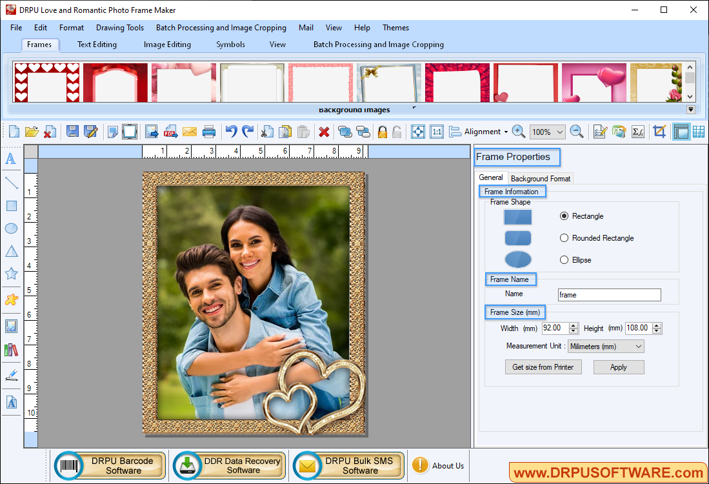Select the Rounded Rectangle frame shape
709x484 pixels.
[564, 237]
